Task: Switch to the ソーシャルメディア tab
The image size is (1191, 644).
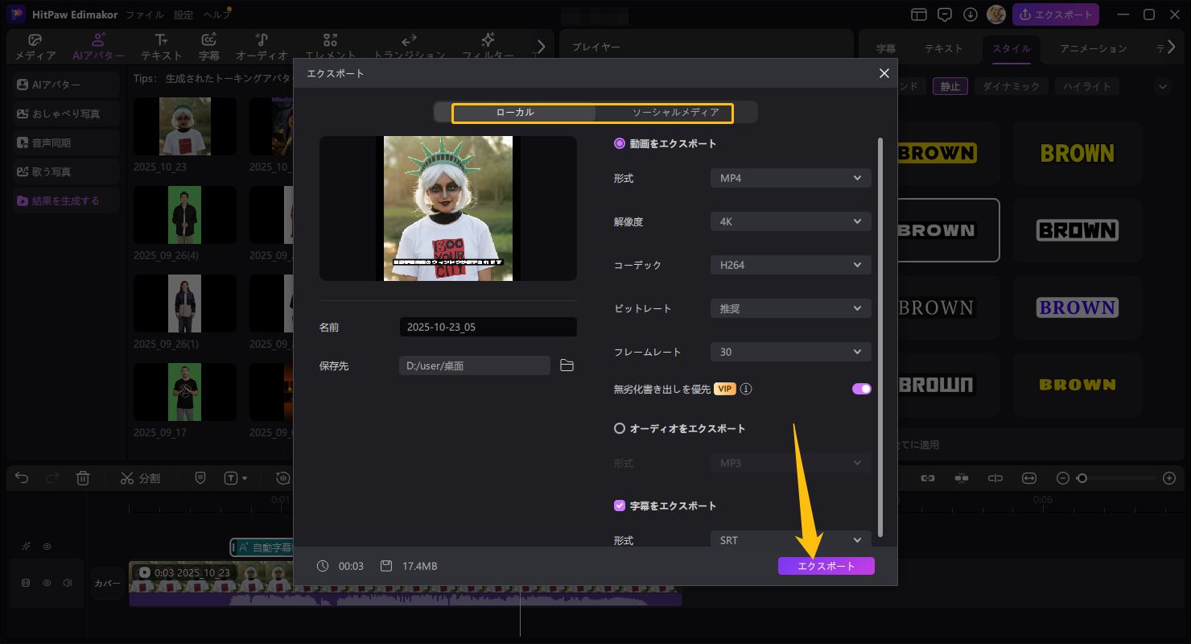Action: click(675, 113)
